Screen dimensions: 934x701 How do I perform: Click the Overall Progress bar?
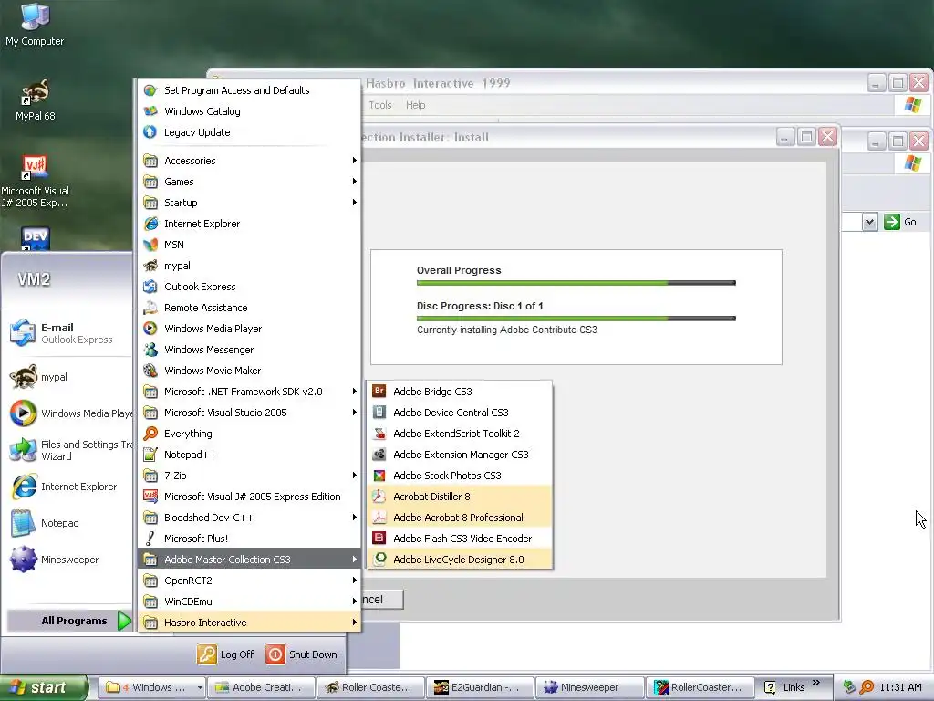tap(576, 283)
